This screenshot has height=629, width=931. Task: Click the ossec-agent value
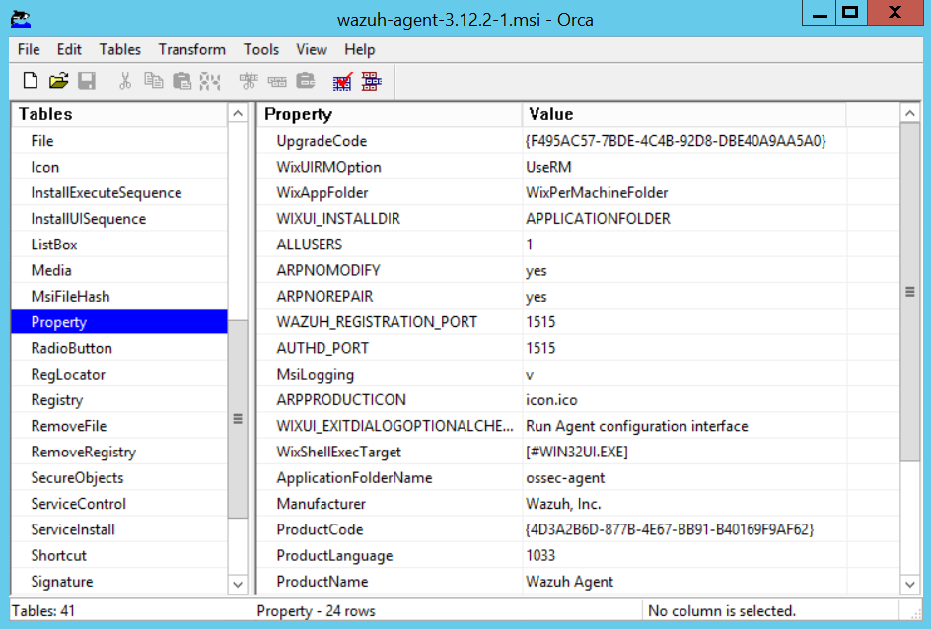point(565,478)
